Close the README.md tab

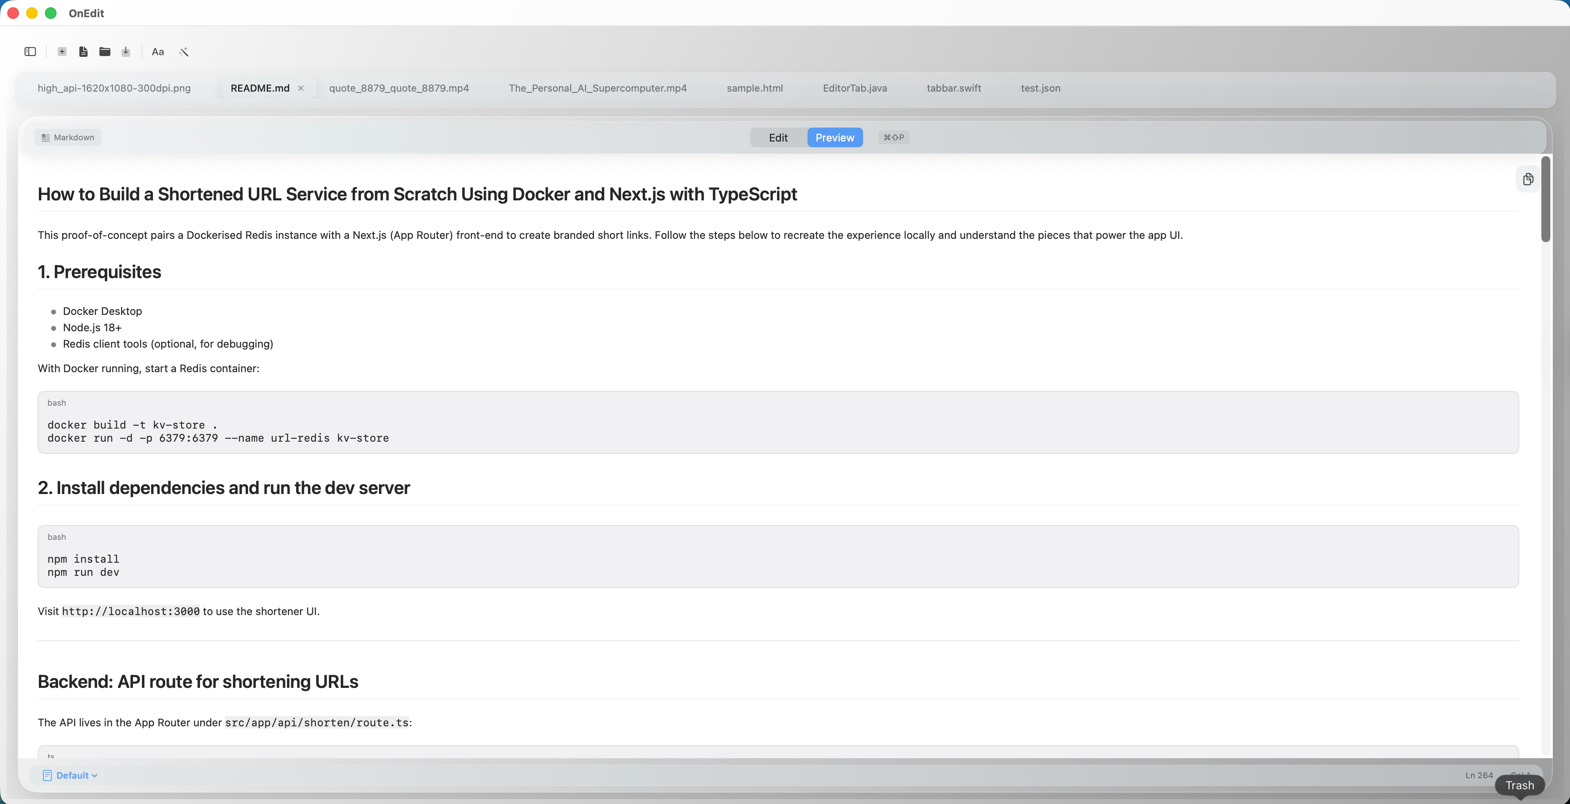301,88
